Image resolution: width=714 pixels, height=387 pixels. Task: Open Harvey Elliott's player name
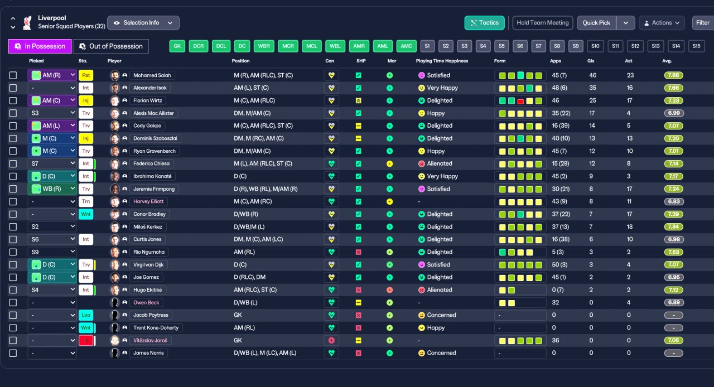click(148, 201)
